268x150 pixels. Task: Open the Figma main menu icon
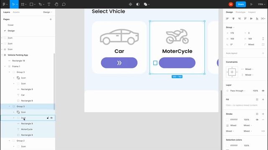pos(4,4)
